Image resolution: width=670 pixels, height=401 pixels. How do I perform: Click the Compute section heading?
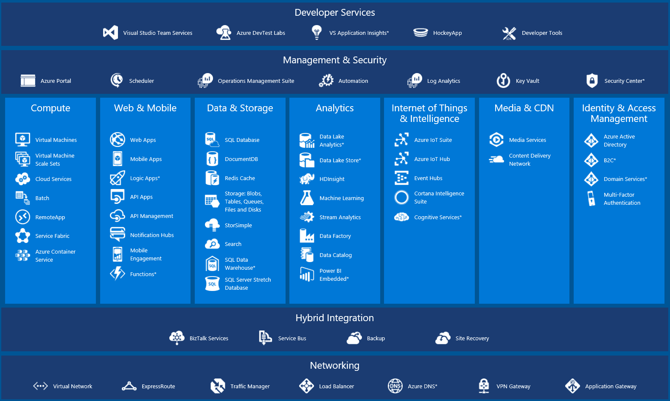(50, 108)
